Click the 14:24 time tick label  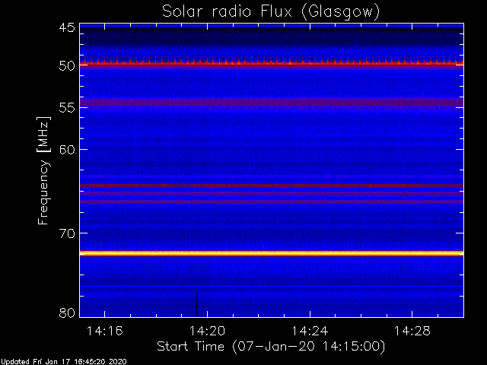(x=310, y=331)
